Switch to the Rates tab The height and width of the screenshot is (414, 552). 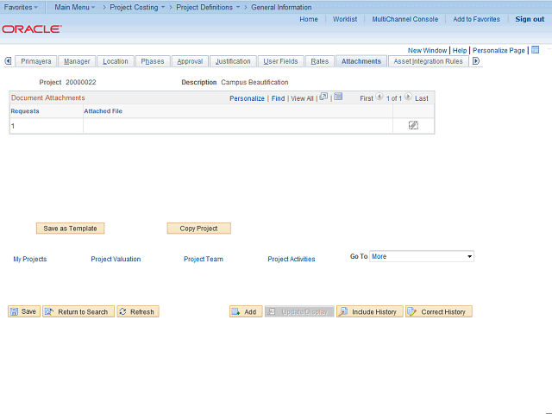pyautogui.click(x=320, y=61)
